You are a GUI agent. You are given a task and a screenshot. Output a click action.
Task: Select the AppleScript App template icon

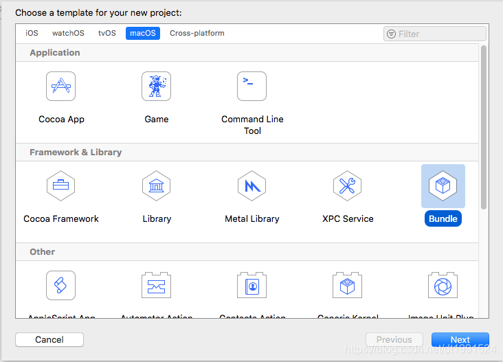coord(60,285)
